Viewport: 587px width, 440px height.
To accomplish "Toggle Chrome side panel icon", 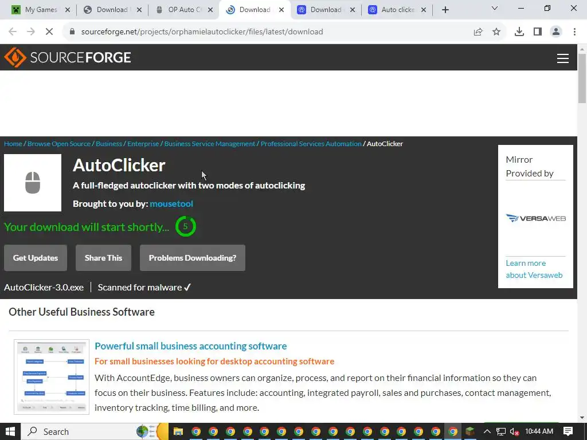I will click(x=538, y=32).
